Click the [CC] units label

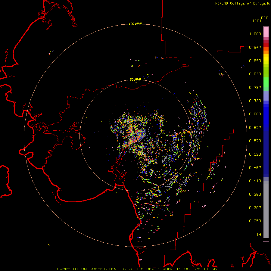coord(257,21)
